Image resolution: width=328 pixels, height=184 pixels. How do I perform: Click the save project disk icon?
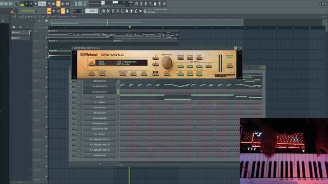pos(155,4)
